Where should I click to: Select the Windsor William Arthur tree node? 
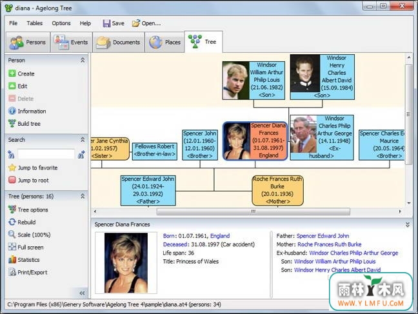[254, 81]
